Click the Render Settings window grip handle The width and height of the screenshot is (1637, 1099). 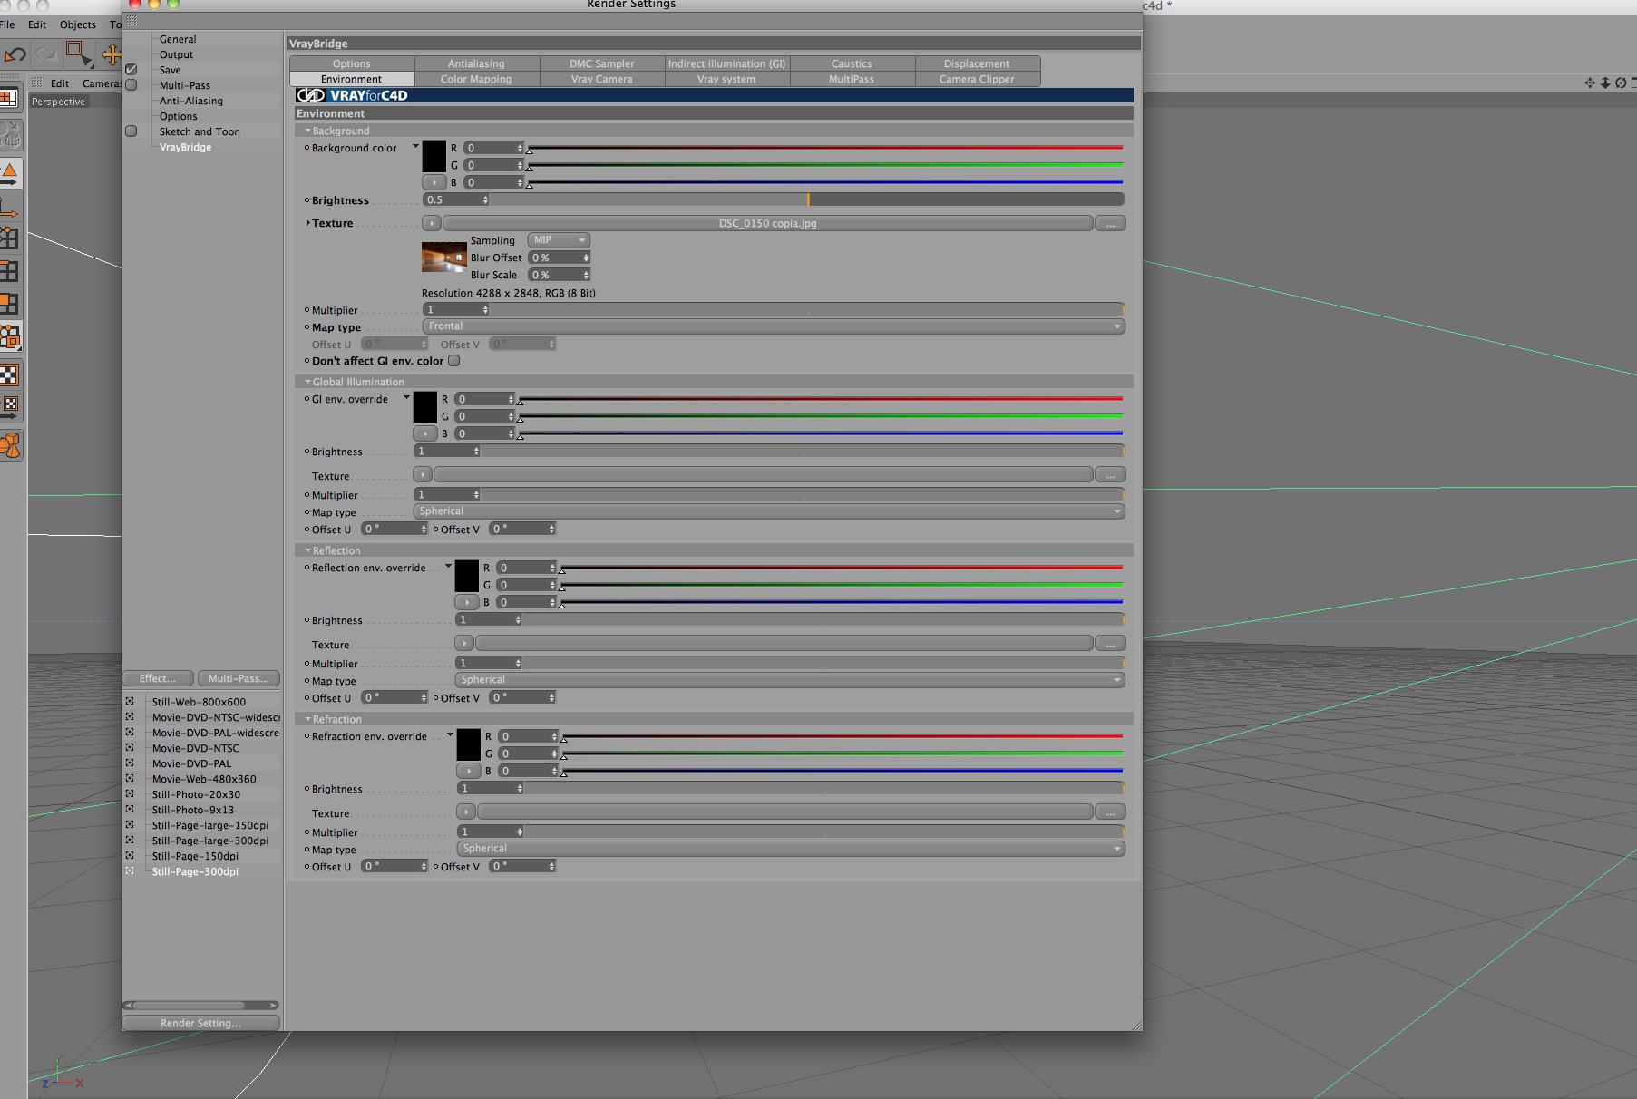[132, 21]
